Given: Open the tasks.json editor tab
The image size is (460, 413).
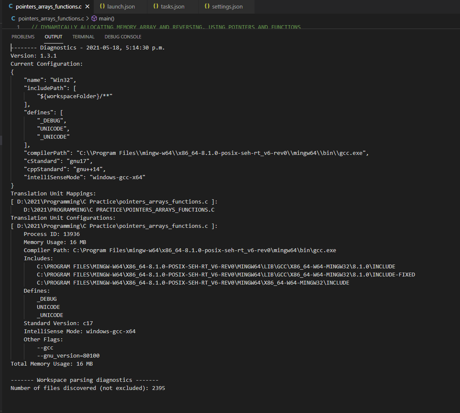Looking at the screenshot, I should pyautogui.click(x=173, y=6).
